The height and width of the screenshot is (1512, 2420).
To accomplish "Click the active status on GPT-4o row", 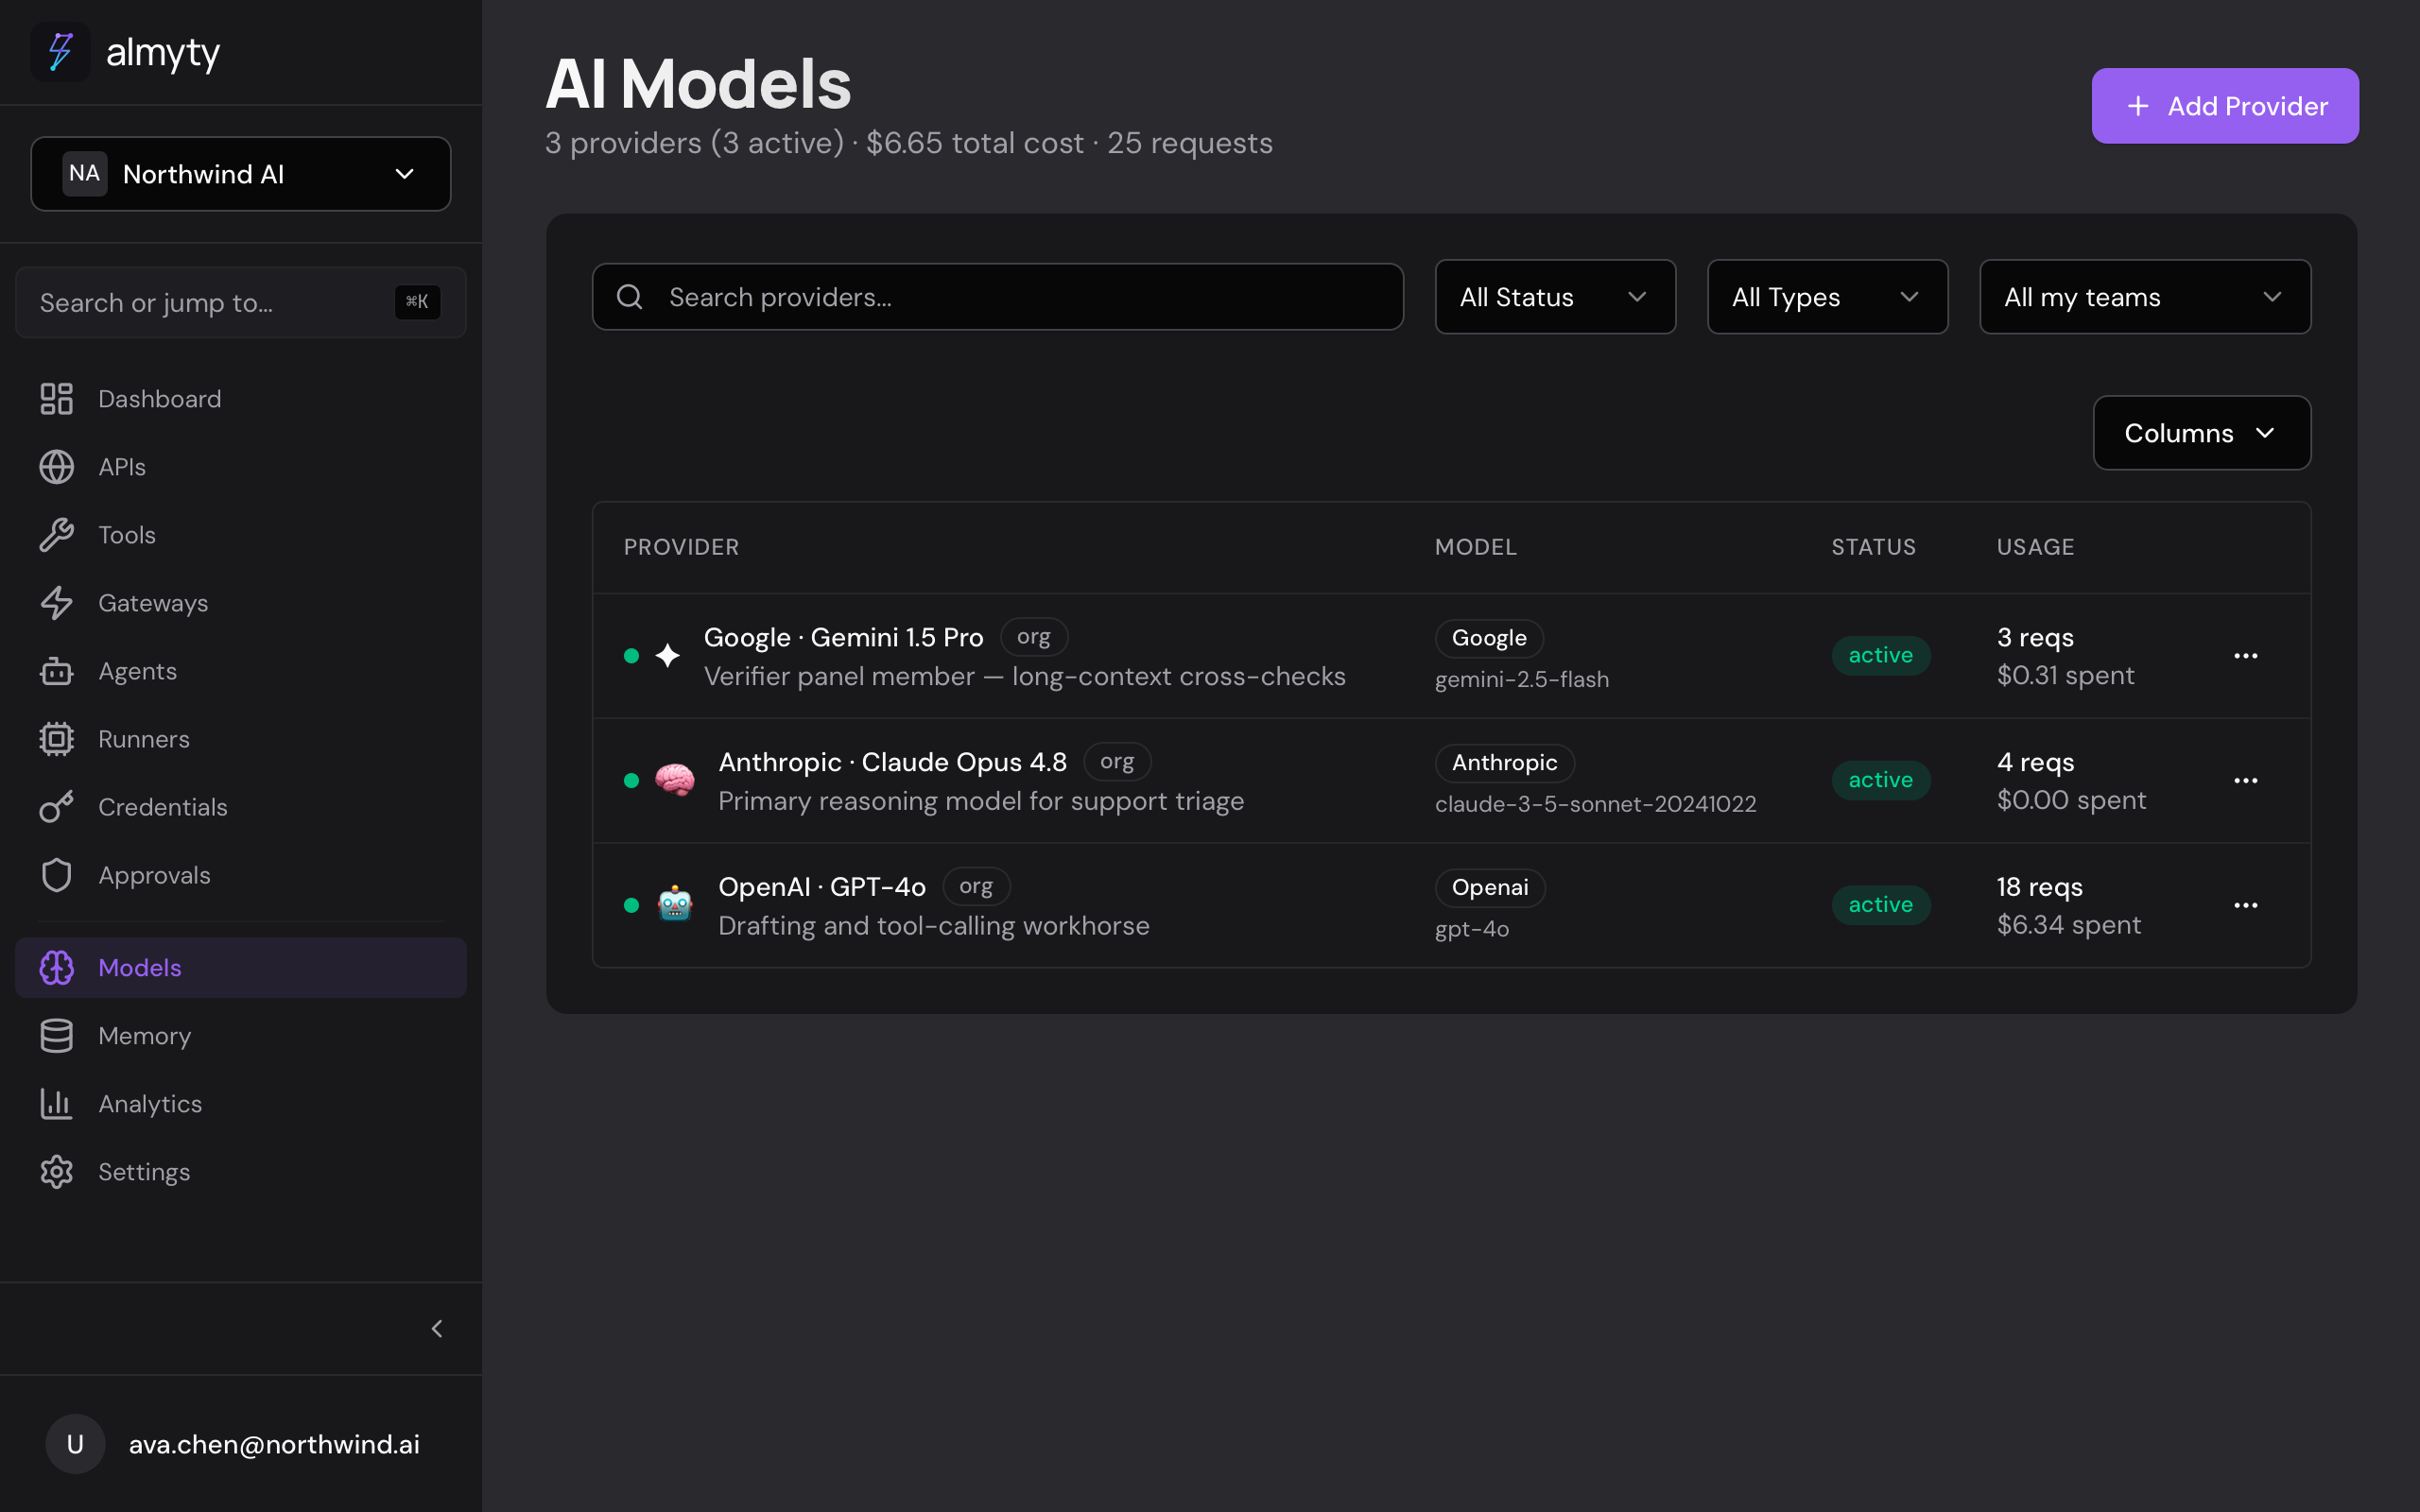I will pyautogui.click(x=1881, y=905).
